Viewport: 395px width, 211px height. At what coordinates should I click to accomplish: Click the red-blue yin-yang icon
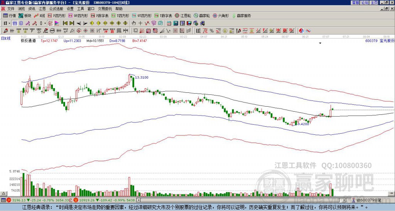point(301,31)
